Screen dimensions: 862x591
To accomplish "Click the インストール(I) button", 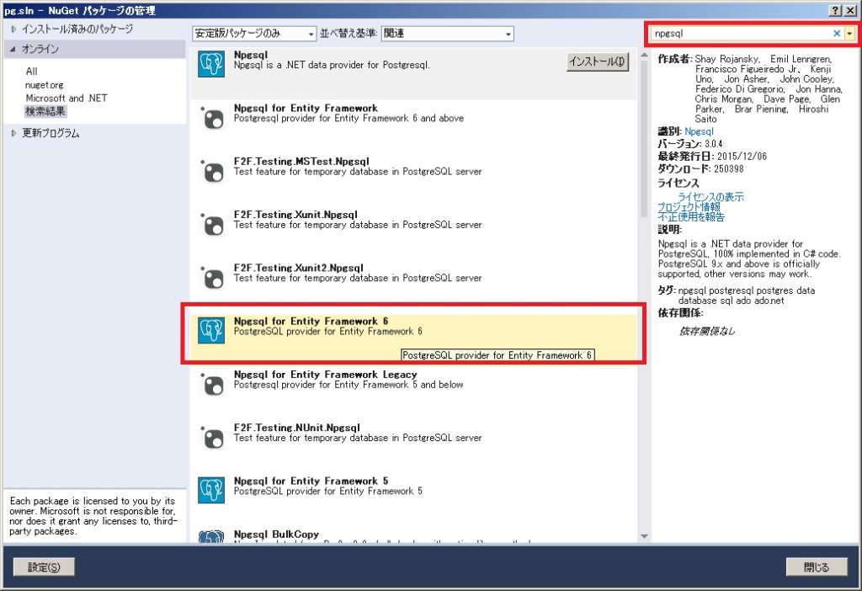I will tap(597, 61).
